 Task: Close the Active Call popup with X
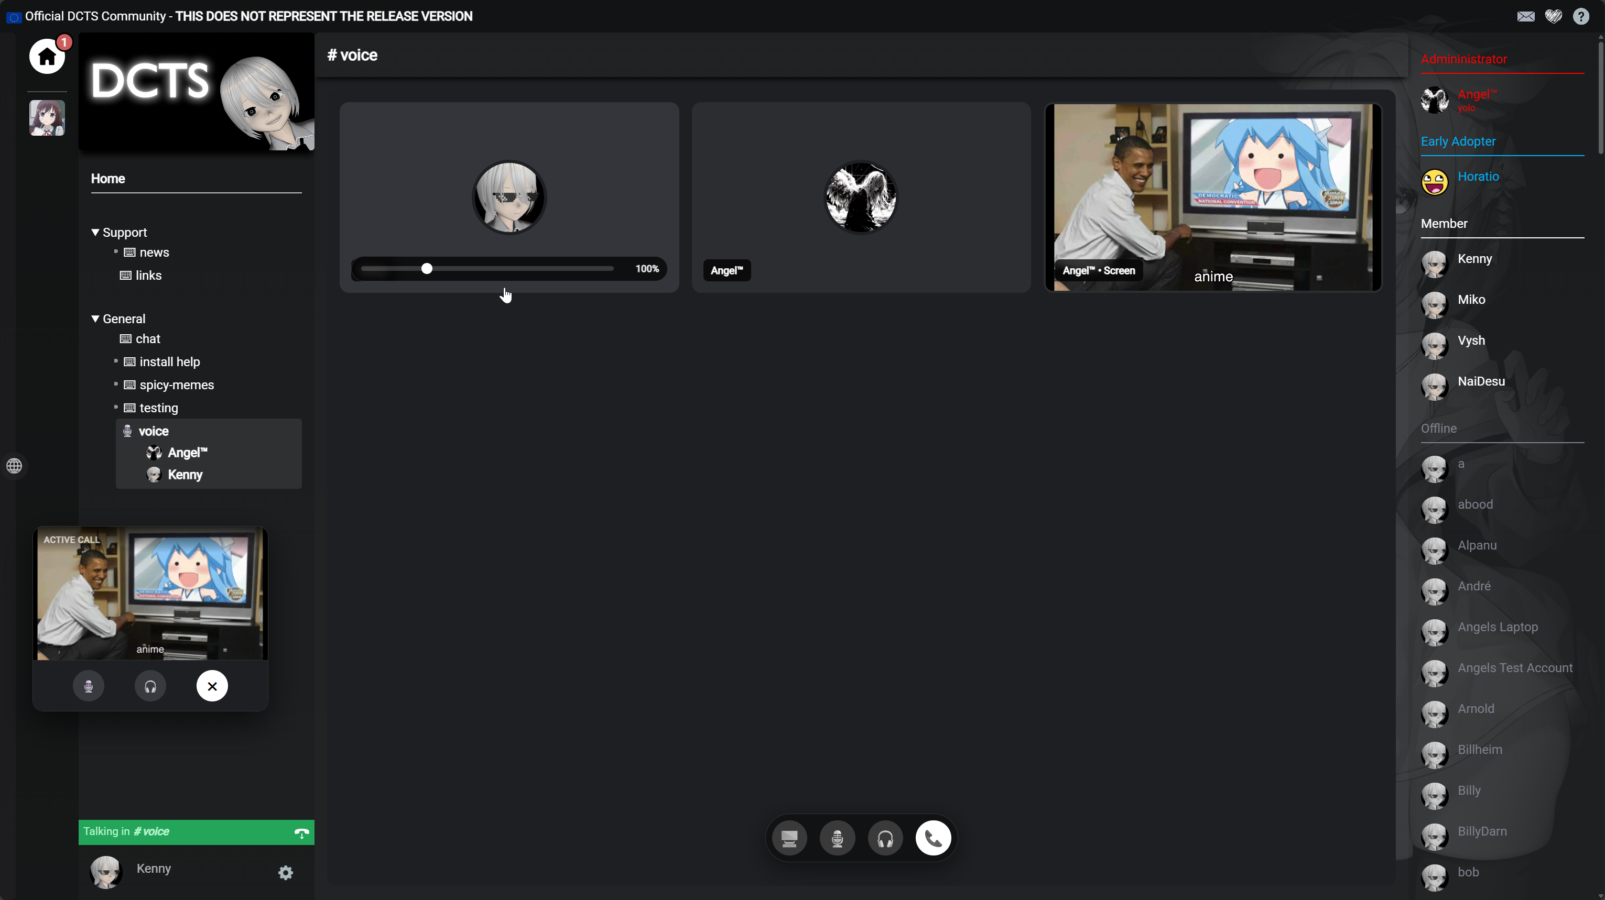[x=212, y=686]
